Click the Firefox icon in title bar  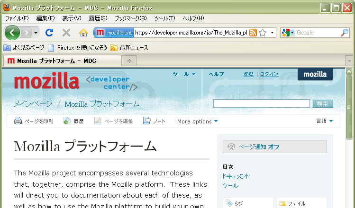tap(7, 8)
